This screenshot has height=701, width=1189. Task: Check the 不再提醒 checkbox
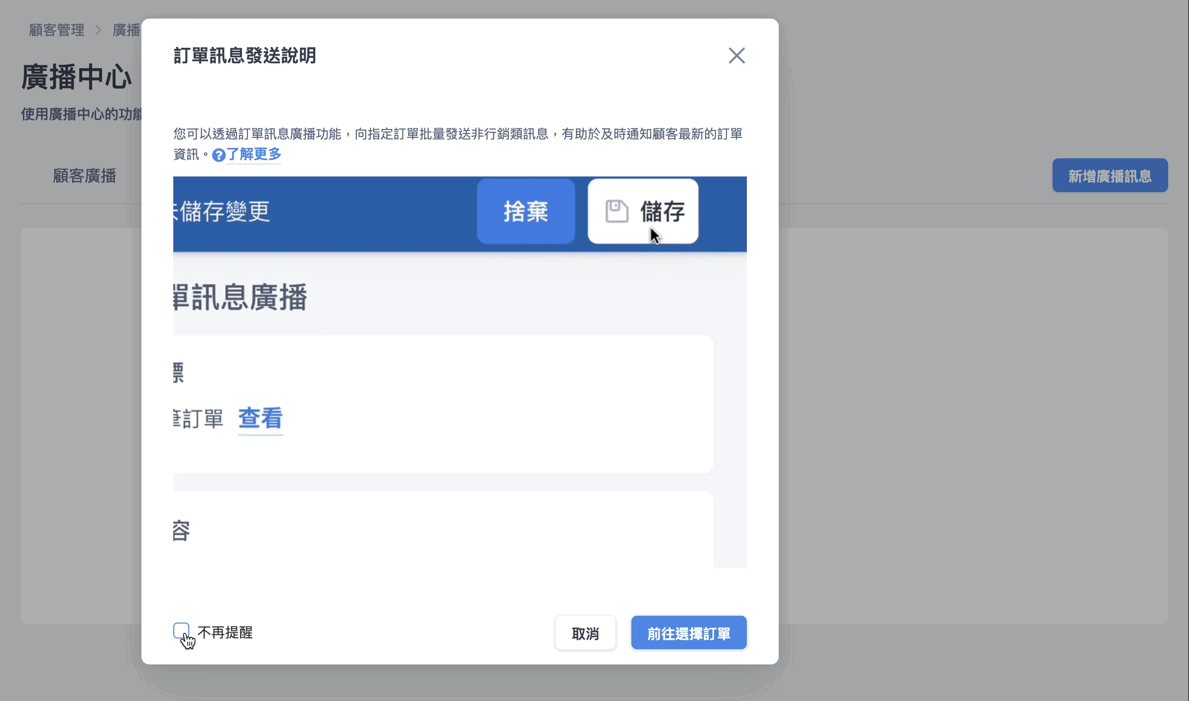coord(181,631)
